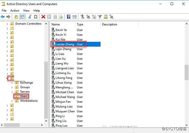Viewport: 189px width, 133px height.
Task: Sort by the Name column header
Action: (63, 24)
